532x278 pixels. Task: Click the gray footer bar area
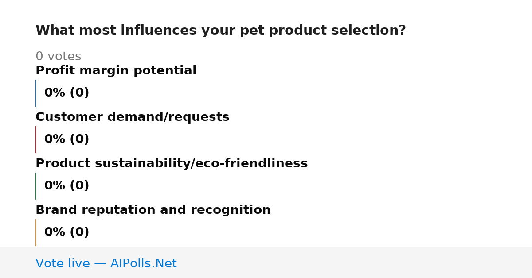[266, 263]
